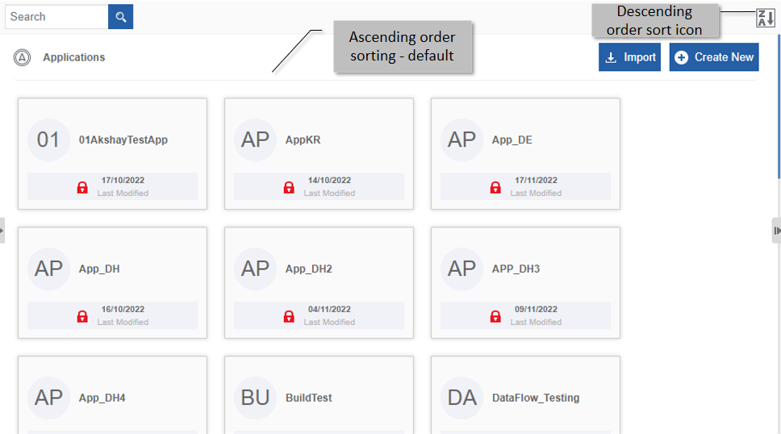
Task: Click the red lock on App_DH2 card
Action: click(289, 316)
